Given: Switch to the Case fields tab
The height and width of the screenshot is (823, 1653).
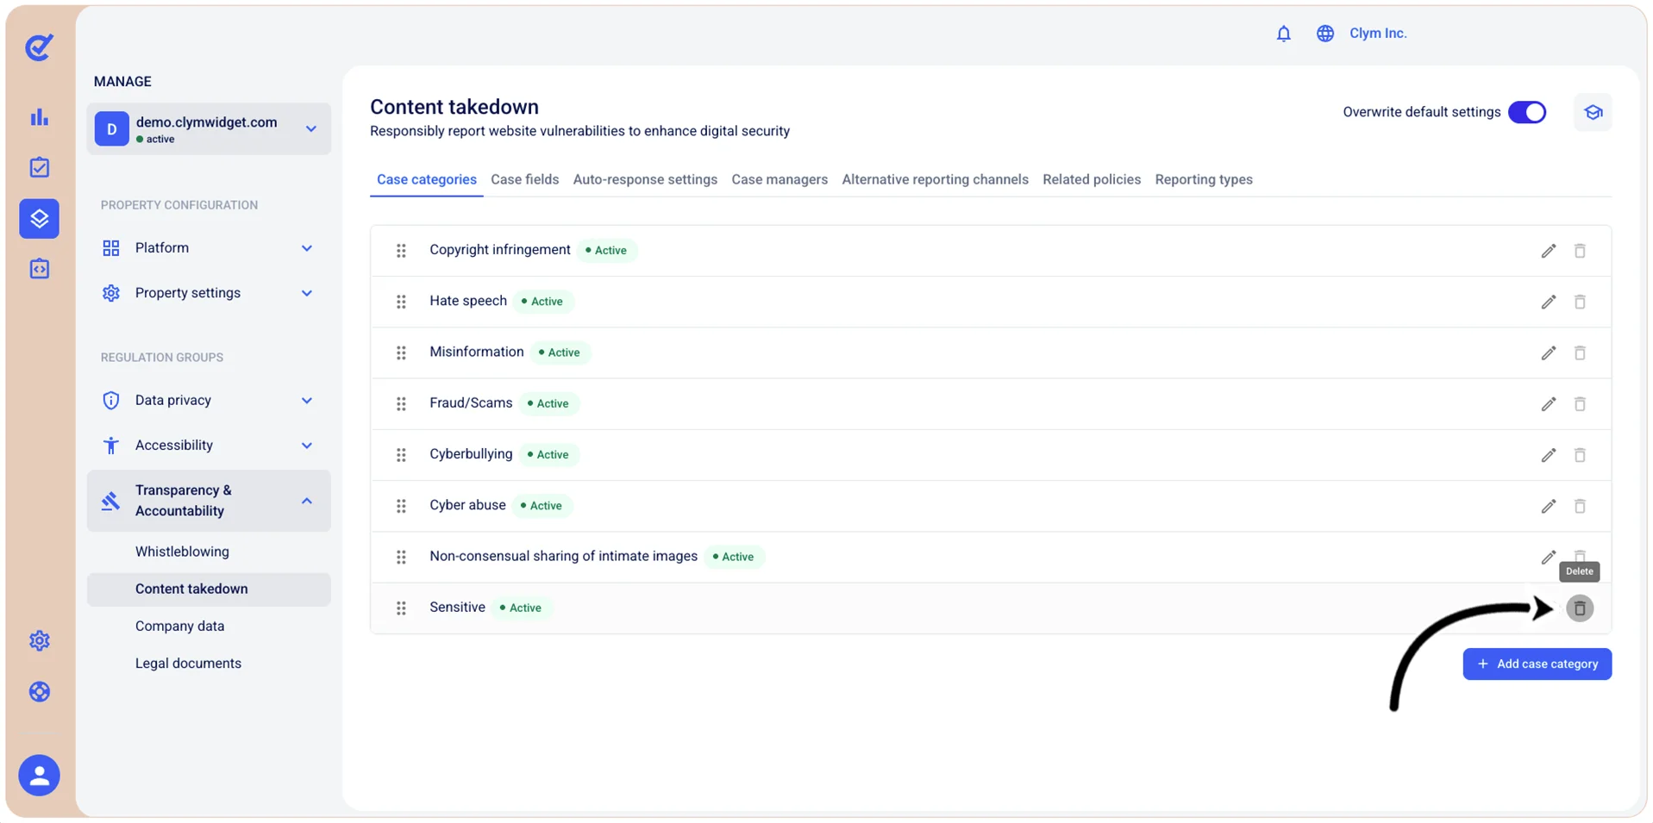Looking at the screenshot, I should [x=524, y=179].
